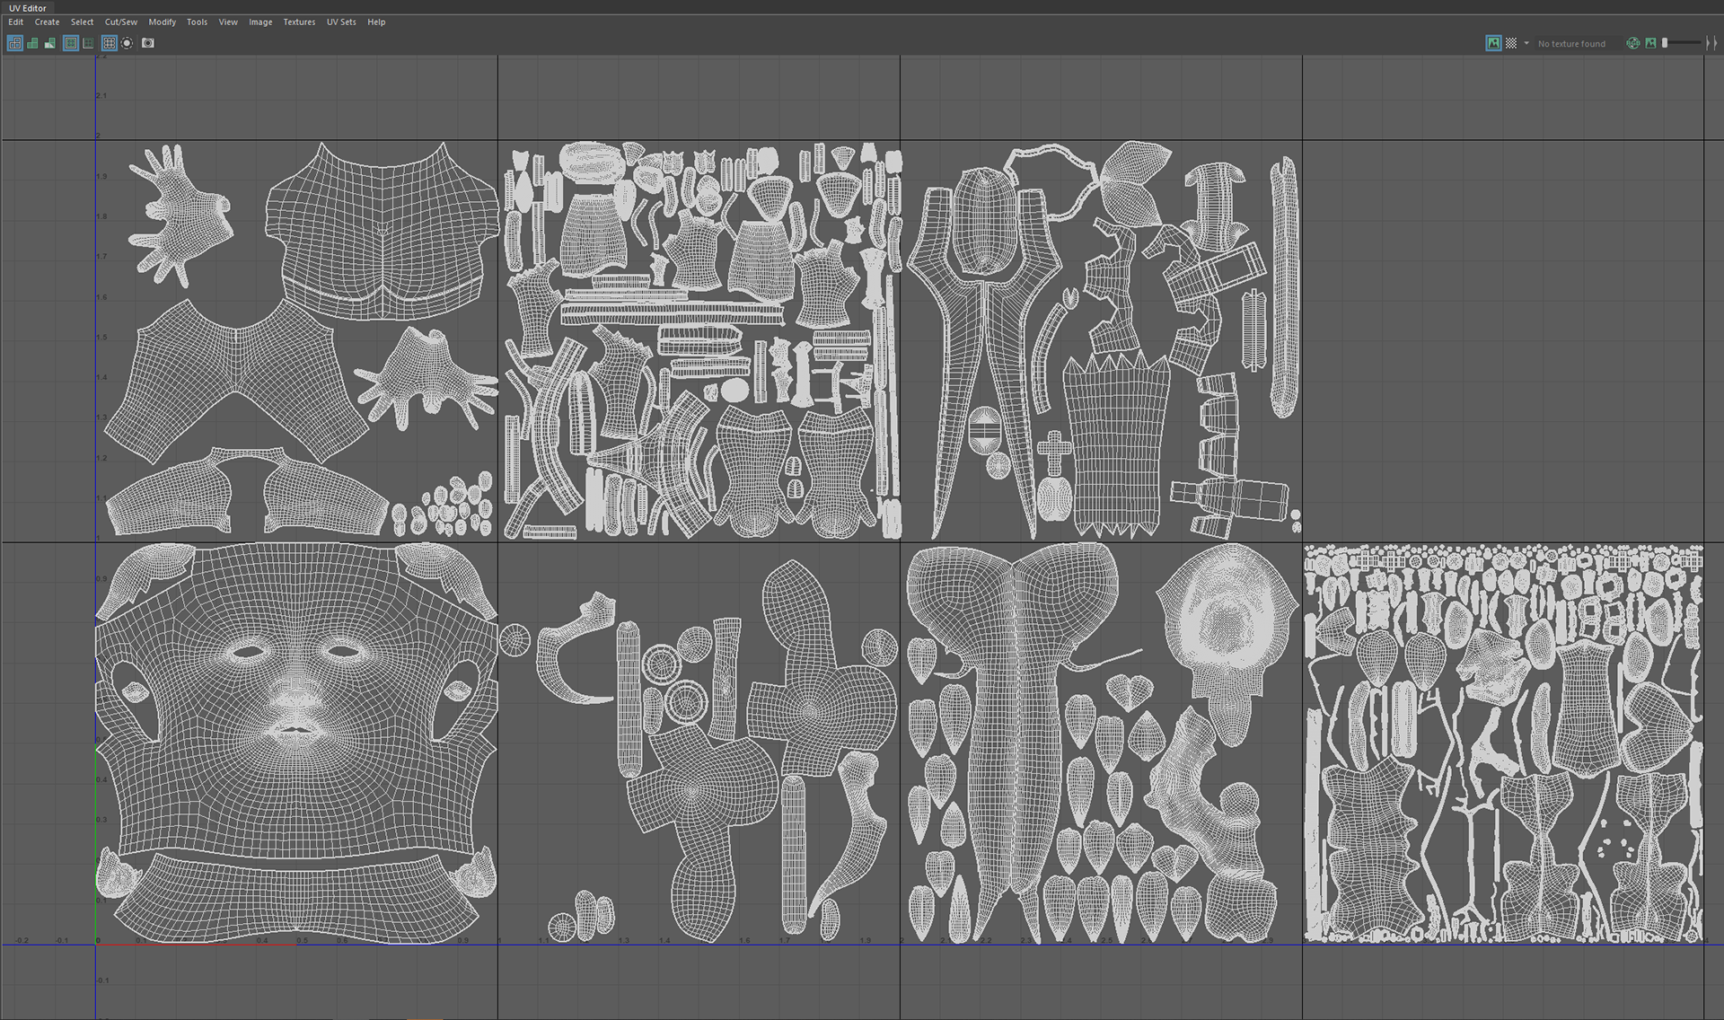Click the RGB channels display icon
1724x1020 pixels.
pyautogui.click(x=1632, y=43)
